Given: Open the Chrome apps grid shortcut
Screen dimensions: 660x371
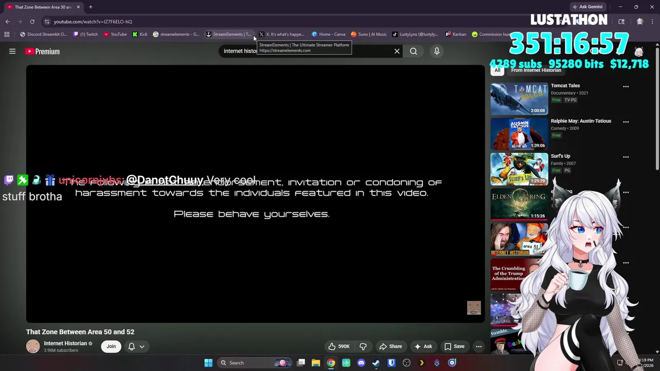Looking at the screenshot, I should (x=7, y=34).
